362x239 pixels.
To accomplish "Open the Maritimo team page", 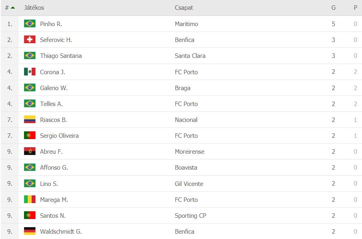I will click(186, 24).
